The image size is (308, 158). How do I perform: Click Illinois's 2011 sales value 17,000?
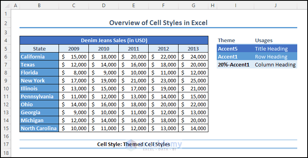pos(133,88)
